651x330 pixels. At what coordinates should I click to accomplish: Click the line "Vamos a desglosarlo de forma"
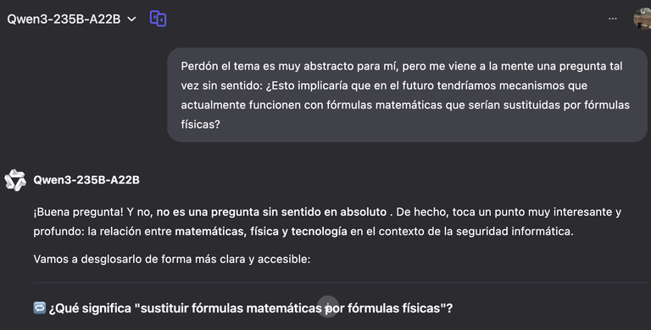pos(172,259)
